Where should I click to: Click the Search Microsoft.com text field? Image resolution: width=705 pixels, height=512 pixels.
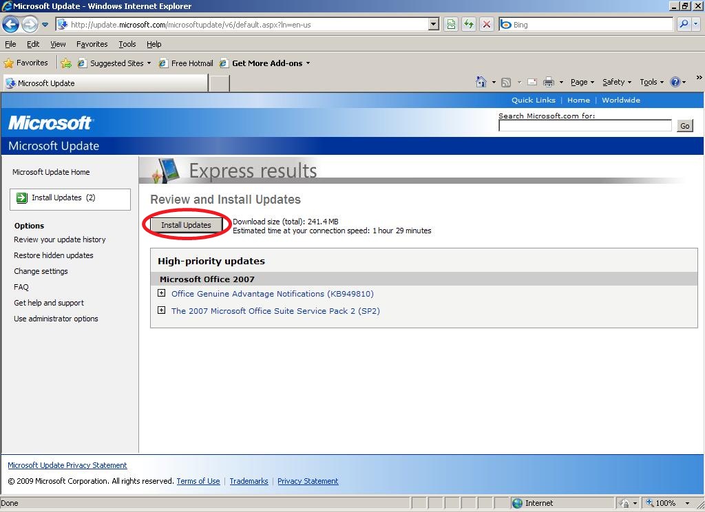[x=585, y=126]
